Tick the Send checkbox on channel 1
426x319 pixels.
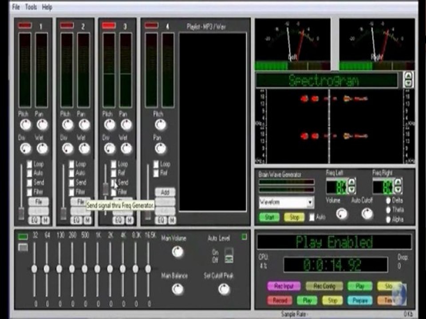tap(29, 183)
